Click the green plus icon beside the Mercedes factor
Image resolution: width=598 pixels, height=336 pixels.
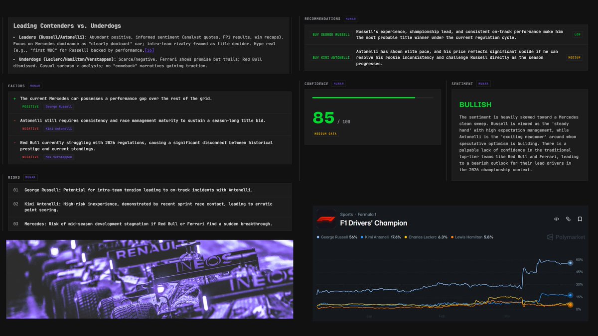14,99
